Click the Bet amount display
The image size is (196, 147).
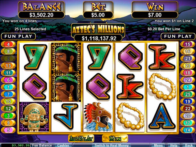click(98, 15)
